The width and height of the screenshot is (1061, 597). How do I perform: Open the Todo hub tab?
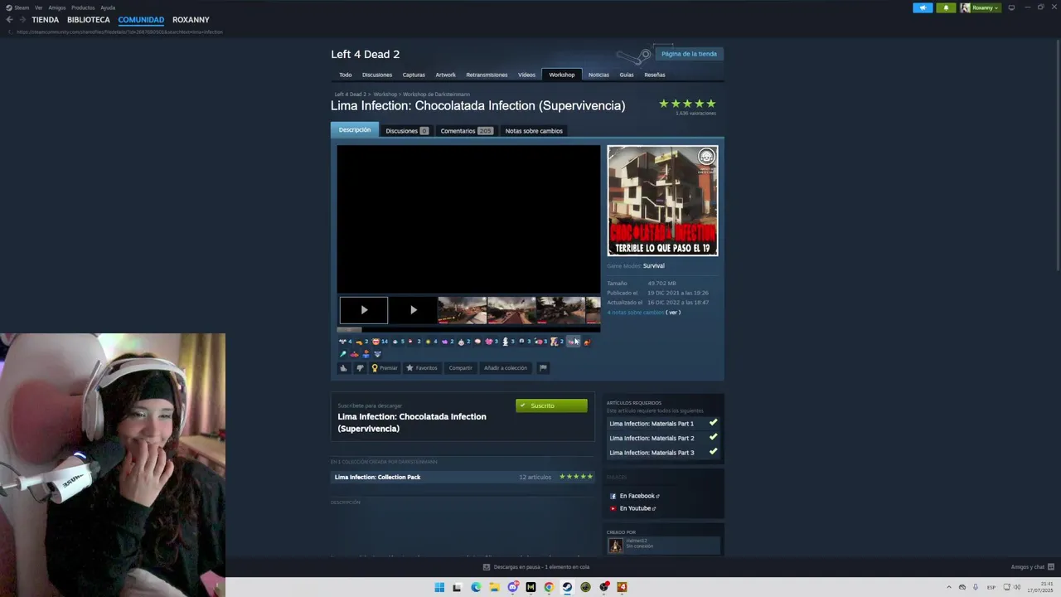point(345,75)
